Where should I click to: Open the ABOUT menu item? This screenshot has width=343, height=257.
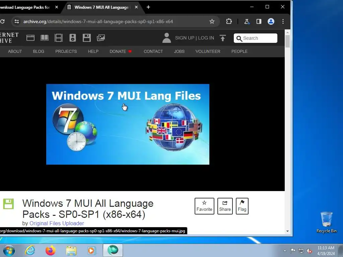(x=15, y=51)
